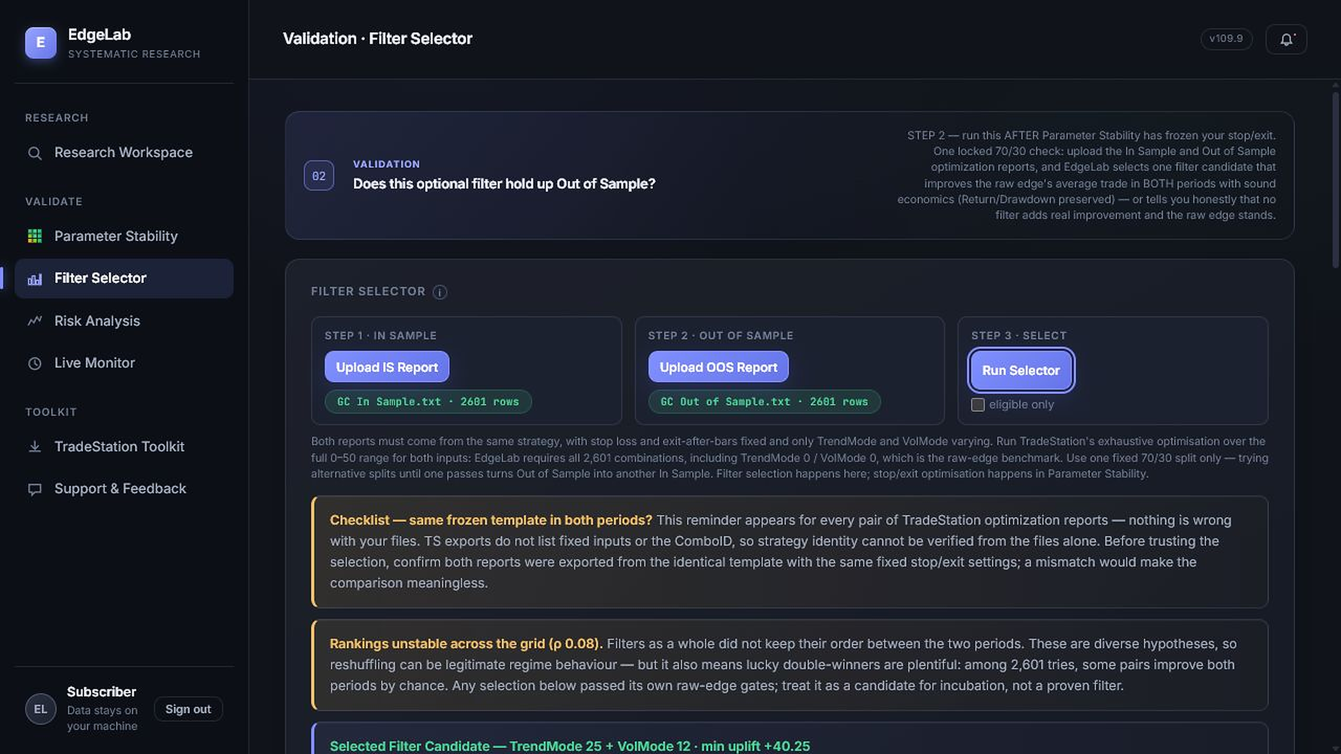Open Support & Feedback
The image size is (1341, 754).
pos(124,489)
